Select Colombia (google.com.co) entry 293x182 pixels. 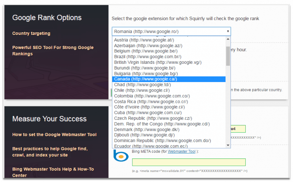pyautogui.click(x=169, y=96)
